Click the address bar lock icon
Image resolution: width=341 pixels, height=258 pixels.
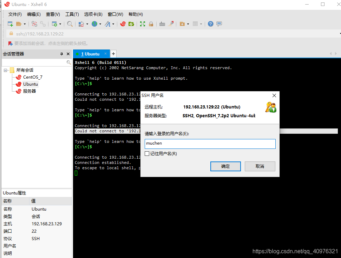point(11,34)
